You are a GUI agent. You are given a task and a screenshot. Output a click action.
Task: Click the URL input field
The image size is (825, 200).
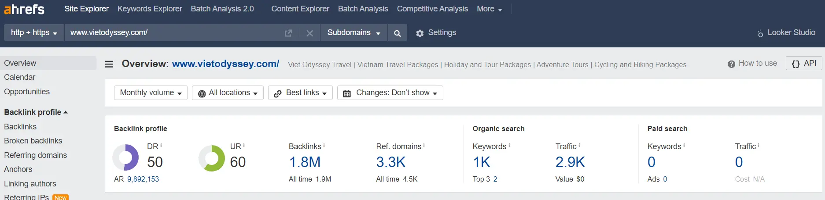click(174, 33)
